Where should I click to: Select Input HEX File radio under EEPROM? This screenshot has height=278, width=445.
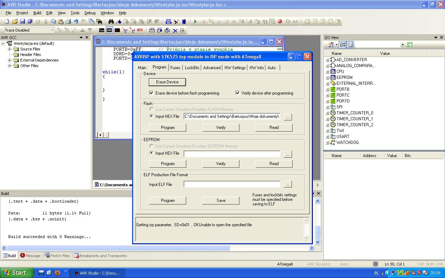click(151, 153)
